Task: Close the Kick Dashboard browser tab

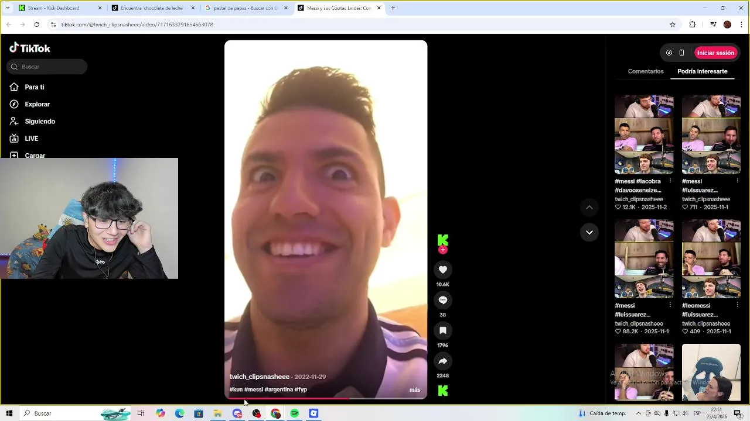Action: click(100, 8)
